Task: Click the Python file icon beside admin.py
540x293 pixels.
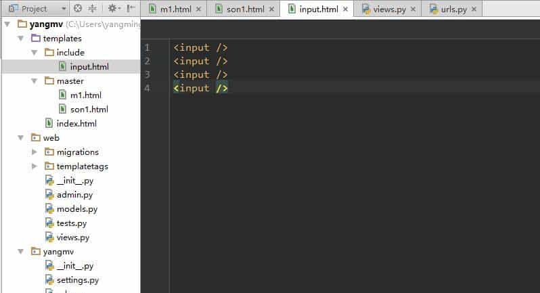Action: click(49, 194)
